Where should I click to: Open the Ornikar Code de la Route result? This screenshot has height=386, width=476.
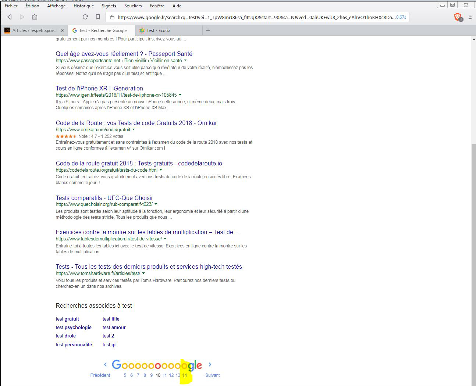tap(136, 123)
